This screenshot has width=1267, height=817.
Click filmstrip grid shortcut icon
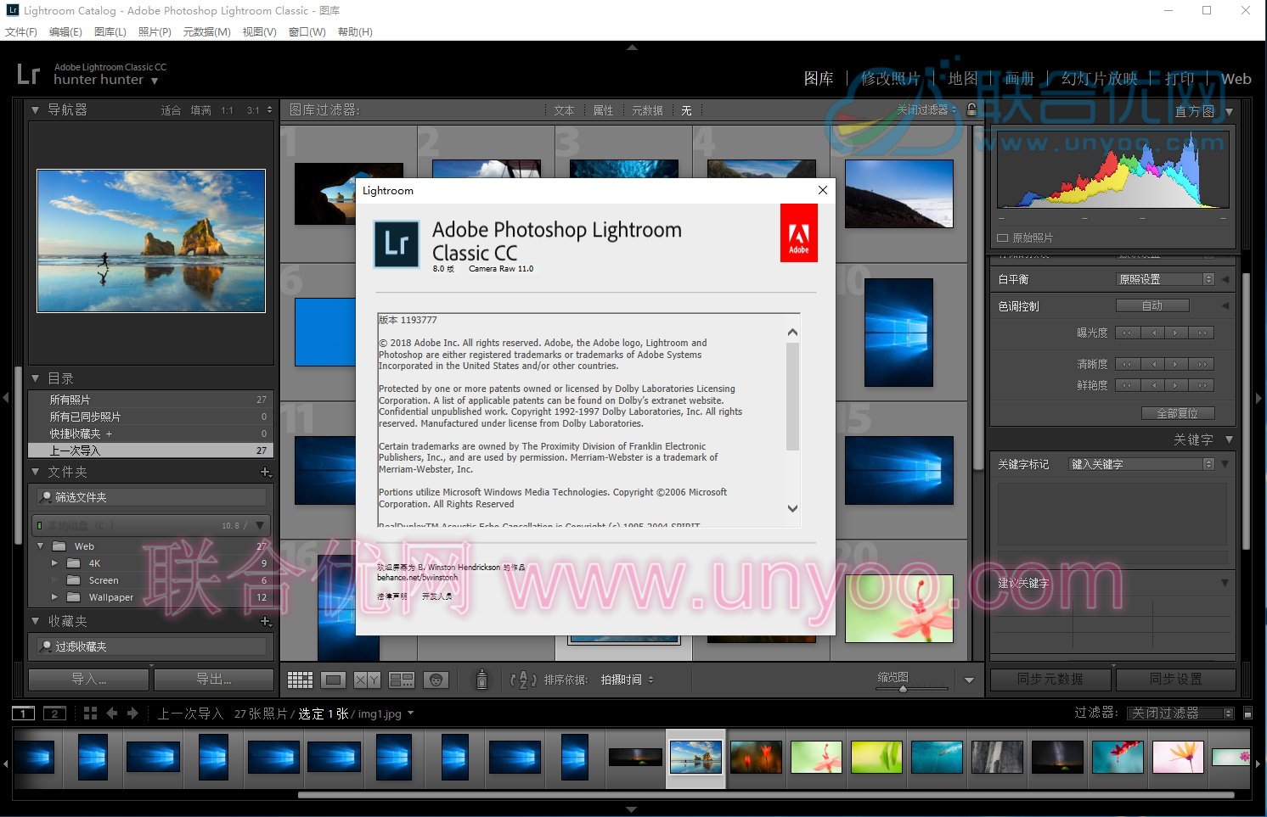(91, 713)
